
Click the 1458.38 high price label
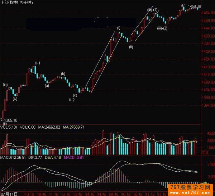pyautogui.click(x=195, y=6)
